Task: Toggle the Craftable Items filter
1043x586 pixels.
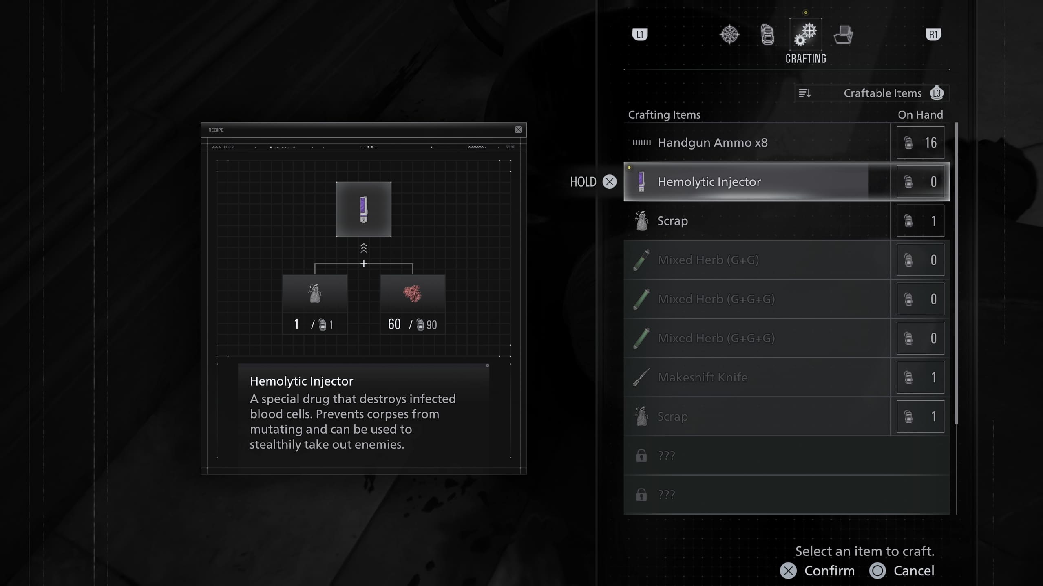Action: click(883, 93)
